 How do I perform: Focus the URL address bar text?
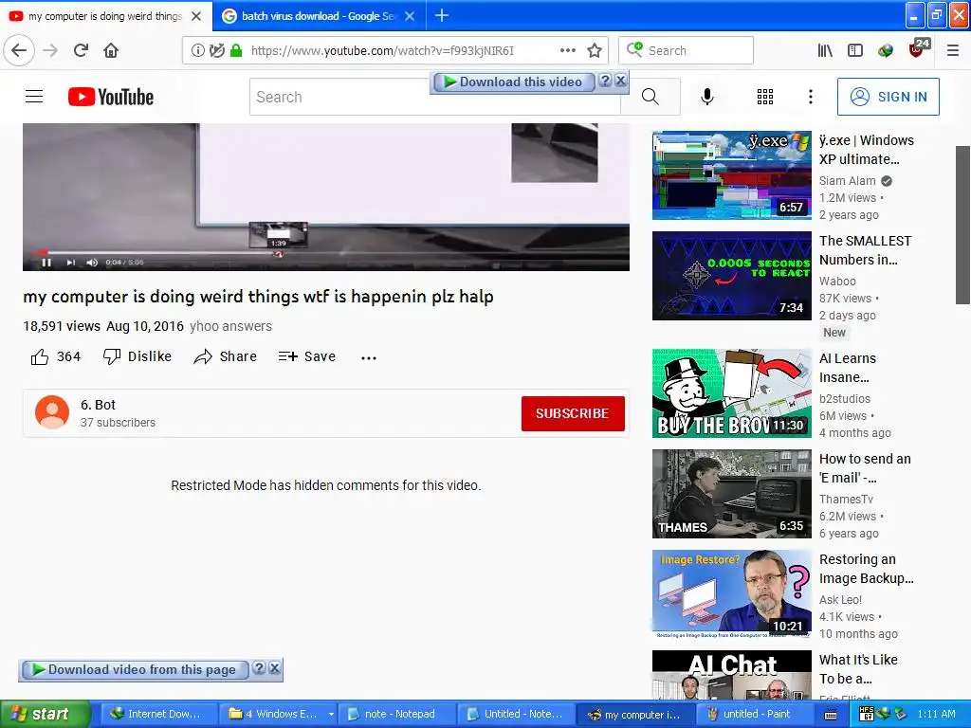click(x=382, y=51)
